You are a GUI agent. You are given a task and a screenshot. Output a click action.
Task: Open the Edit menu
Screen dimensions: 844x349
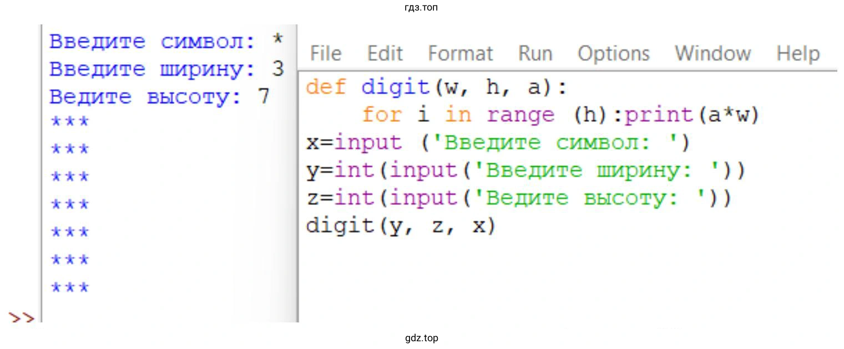coord(385,54)
